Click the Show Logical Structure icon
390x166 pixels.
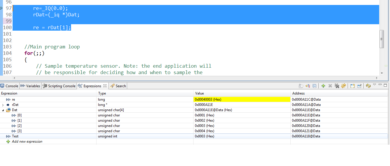(x=308, y=86)
